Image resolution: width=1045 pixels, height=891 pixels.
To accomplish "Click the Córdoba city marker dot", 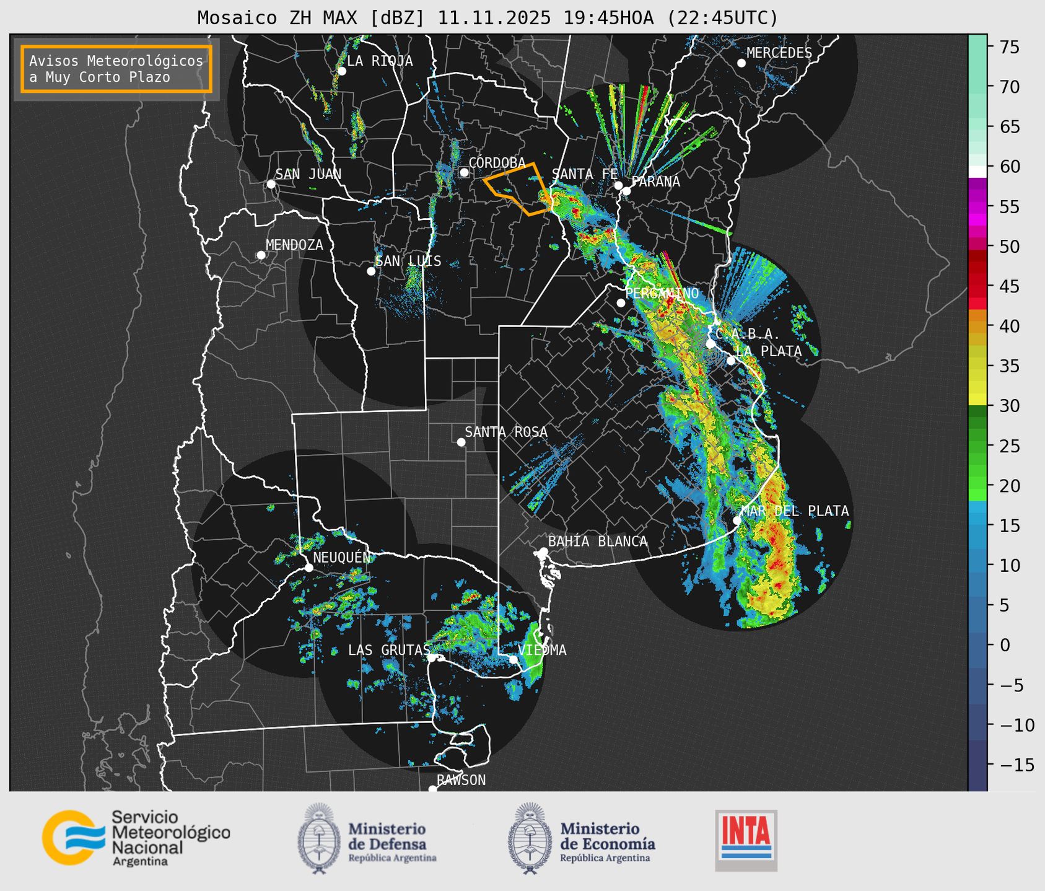I will tap(464, 172).
